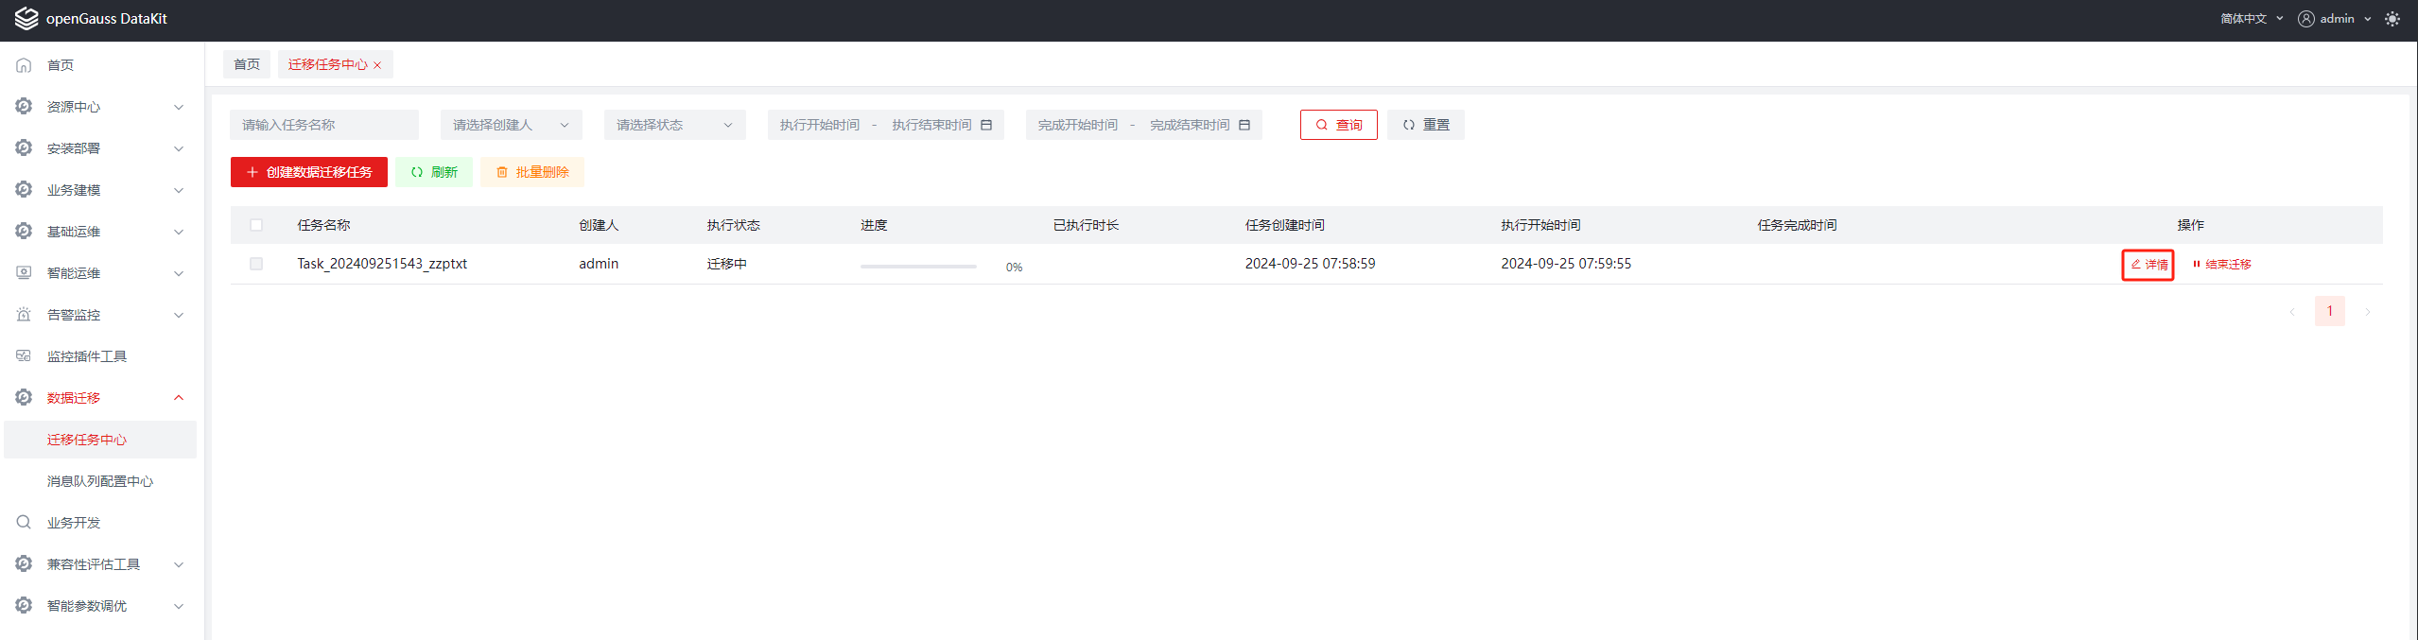Click the openGauss DataKit logo icon
Screen dimensions: 2418x640
pyautogui.click(x=26, y=19)
